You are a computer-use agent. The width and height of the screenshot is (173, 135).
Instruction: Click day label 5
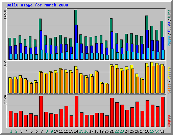point(31,131)
